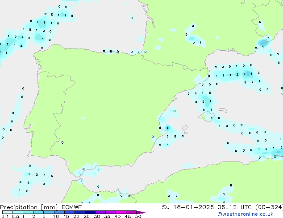
Task: Click the legend value label '0.1'
Action: pyautogui.click(x=5, y=216)
